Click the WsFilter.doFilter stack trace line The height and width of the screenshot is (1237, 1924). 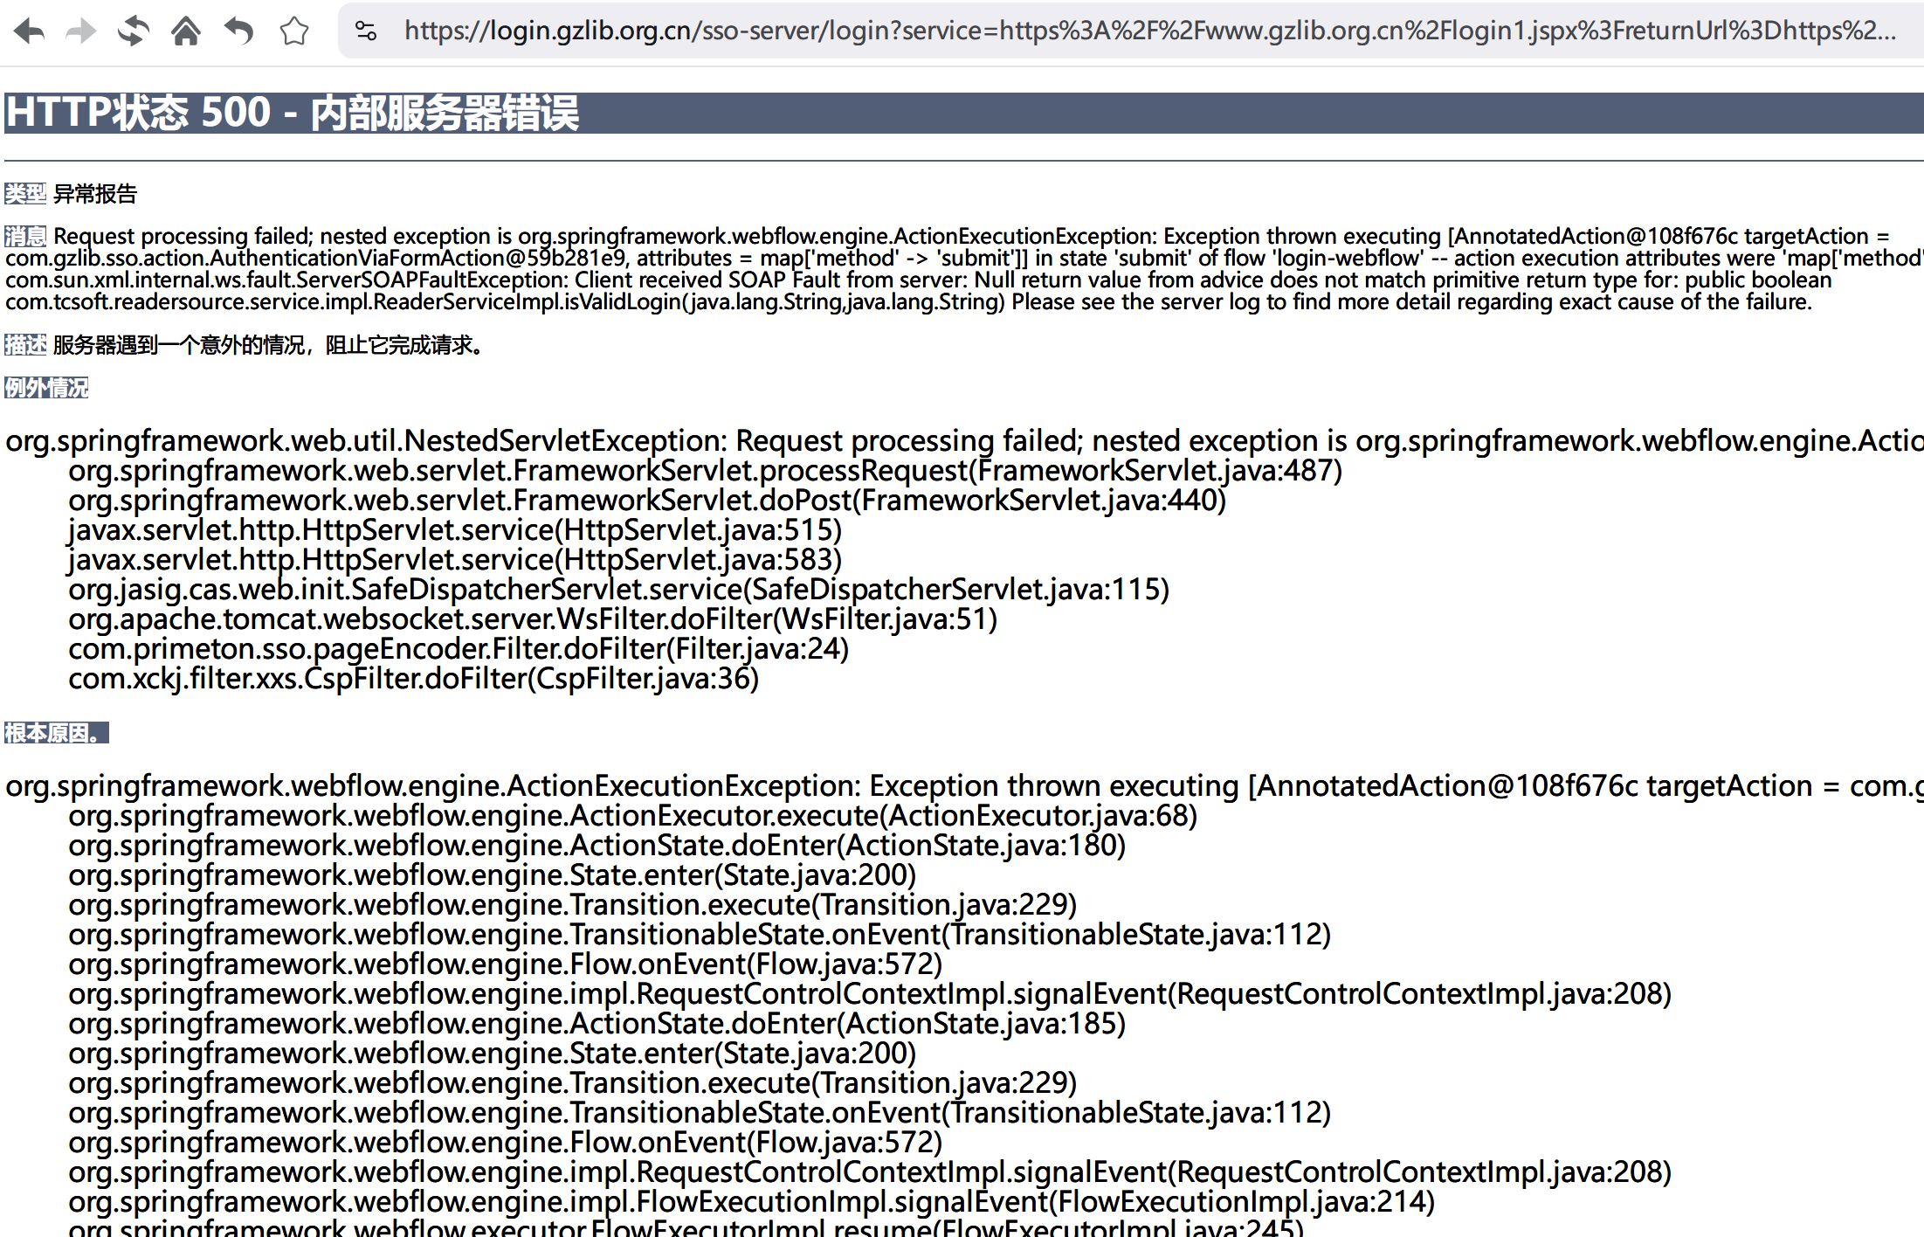(x=533, y=619)
